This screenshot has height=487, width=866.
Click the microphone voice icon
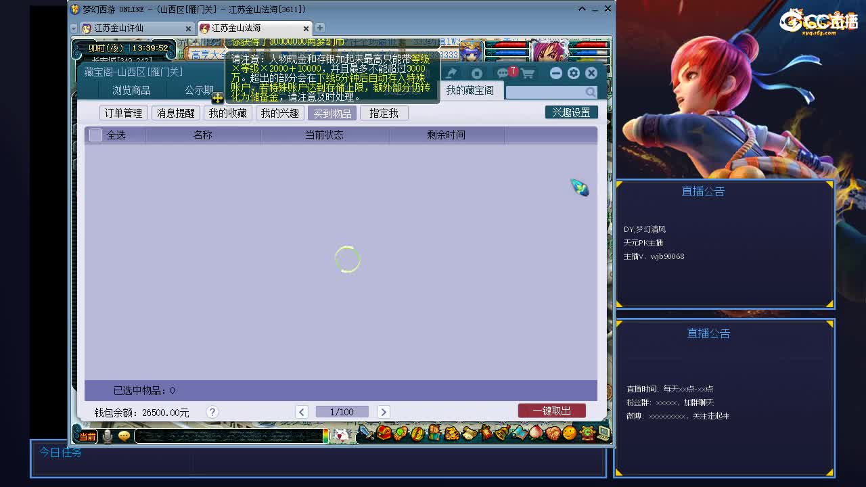(107, 436)
